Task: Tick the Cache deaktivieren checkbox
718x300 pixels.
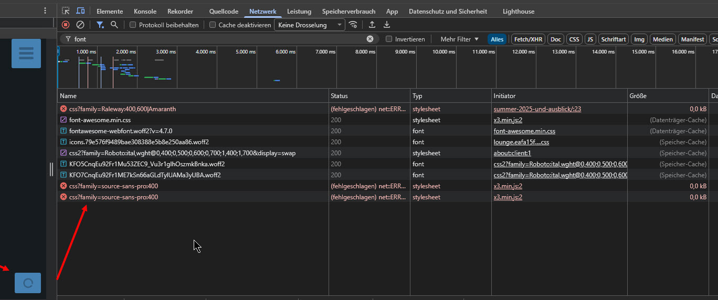Action: tap(213, 25)
